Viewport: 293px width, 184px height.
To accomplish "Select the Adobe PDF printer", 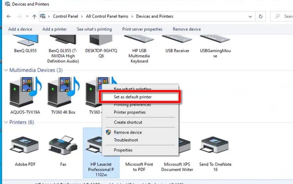I will [x=25, y=152].
